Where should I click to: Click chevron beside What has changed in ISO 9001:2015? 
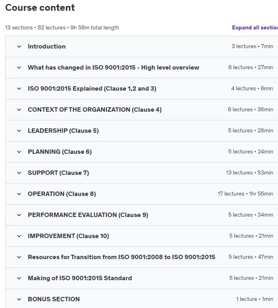(19, 68)
